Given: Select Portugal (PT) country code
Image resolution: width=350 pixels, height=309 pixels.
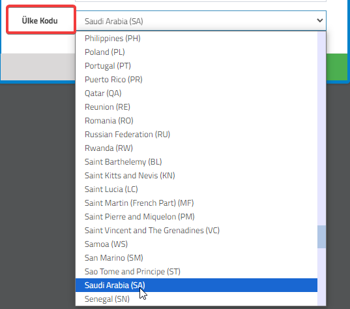Looking at the screenshot, I should pos(196,66).
